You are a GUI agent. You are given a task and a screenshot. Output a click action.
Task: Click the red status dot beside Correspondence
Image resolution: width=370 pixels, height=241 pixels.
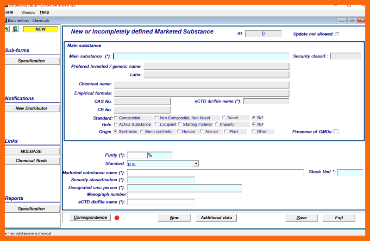pos(117,218)
